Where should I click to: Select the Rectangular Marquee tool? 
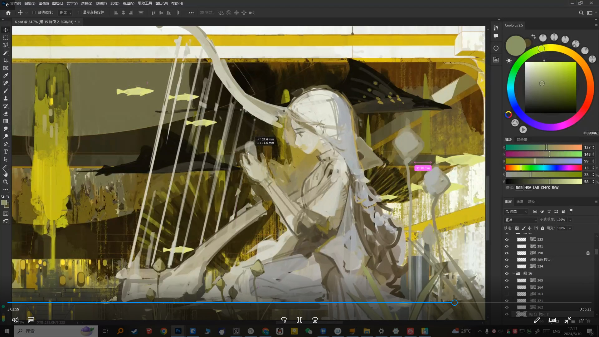[x=6, y=37]
